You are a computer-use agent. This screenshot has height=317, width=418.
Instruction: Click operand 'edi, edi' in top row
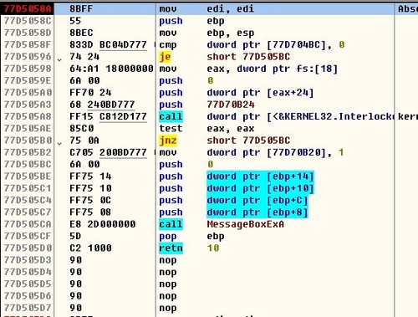click(231, 9)
